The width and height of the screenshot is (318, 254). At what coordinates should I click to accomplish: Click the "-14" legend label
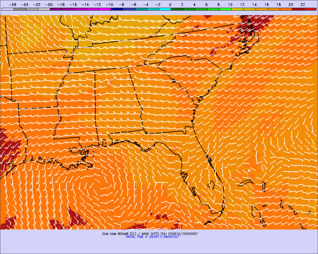(x=85, y=4)
